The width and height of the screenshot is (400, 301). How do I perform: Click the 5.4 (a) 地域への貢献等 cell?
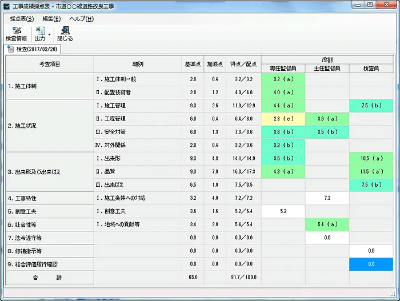point(327,224)
